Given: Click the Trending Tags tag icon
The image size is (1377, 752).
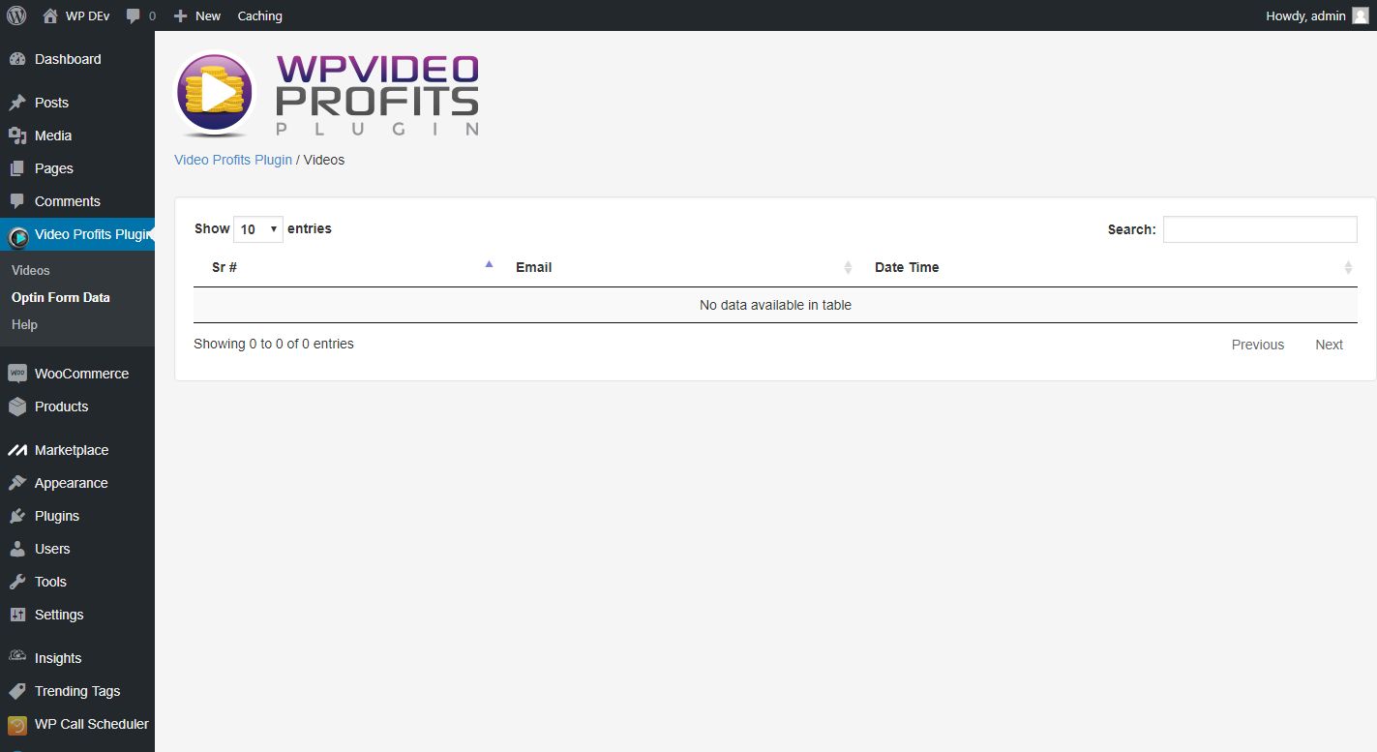Looking at the screenshot, I should tap(17, 691).
